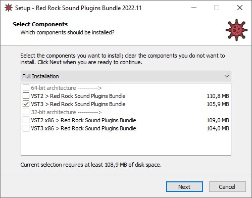Click the 109,0 MB size value

point(218,120)
